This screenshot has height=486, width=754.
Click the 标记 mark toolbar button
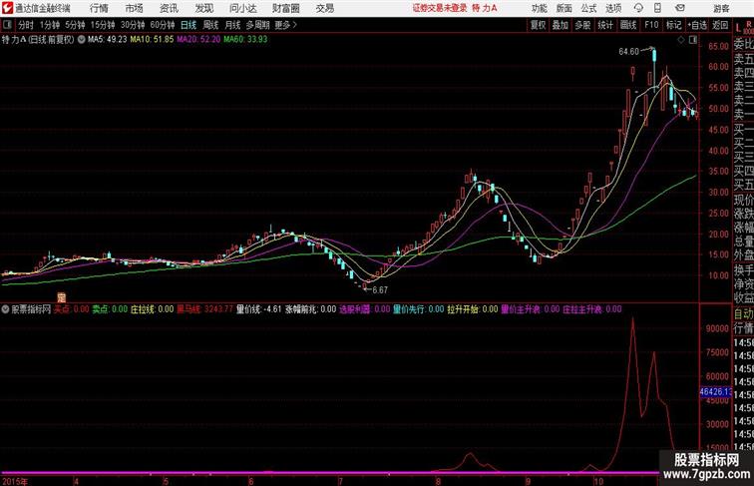pyautogui.click(x=673, y=25)
